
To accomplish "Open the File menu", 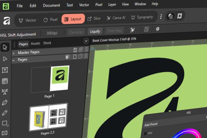I will [x=20, y=6].
